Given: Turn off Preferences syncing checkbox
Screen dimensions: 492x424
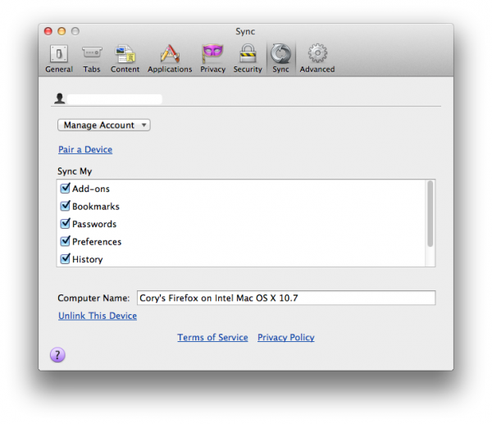Looking at the screenshot, I should click(66, 242).
